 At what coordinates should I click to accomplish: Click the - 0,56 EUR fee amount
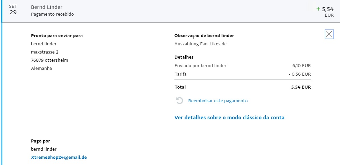point(299,74)
